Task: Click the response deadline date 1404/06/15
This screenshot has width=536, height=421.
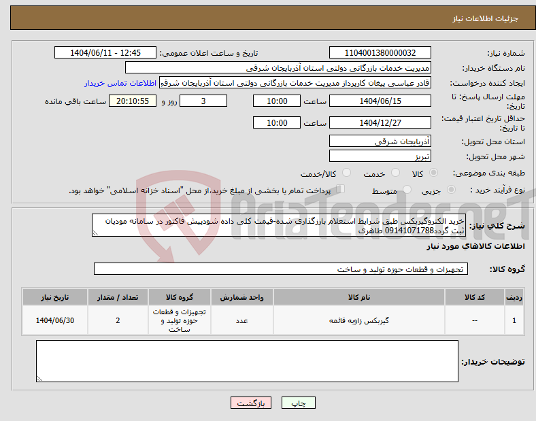Action: (x=380, y=101)
